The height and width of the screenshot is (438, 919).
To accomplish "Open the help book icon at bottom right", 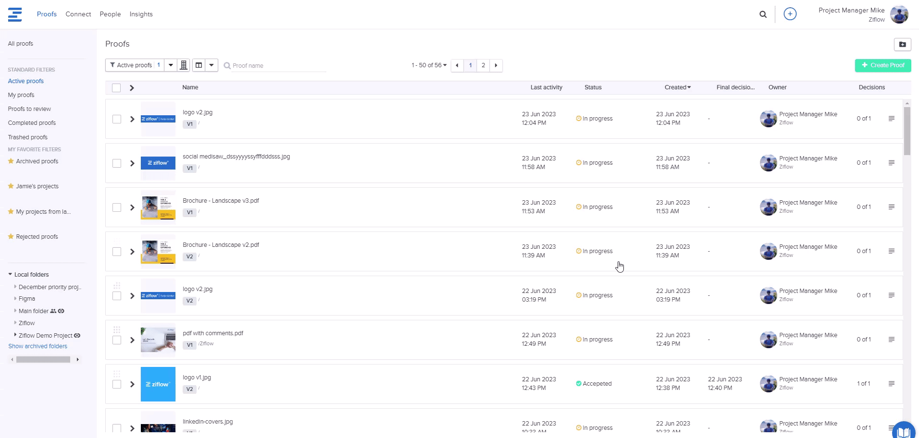I will (904, 431).
